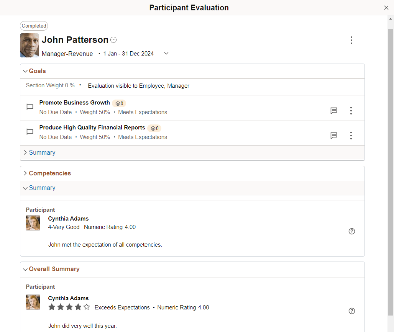Click the flag icon beside Promote Business Growth
This screenshot has height=332, width=394.
coord(30,107)
